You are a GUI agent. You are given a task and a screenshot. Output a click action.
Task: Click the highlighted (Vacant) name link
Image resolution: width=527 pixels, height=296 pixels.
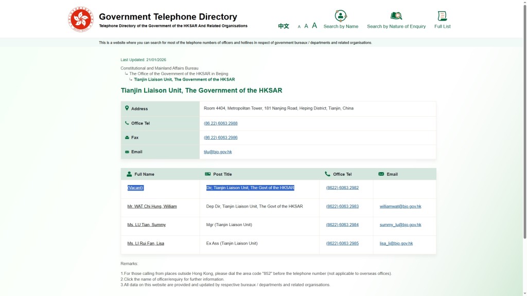pyautogui.click(x=135, y=188)
